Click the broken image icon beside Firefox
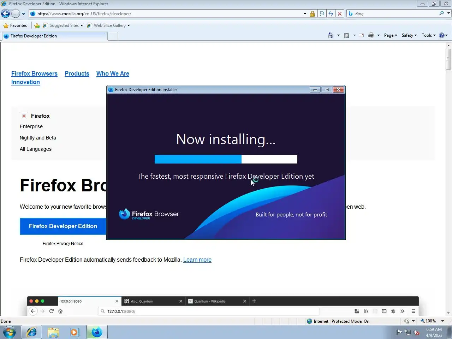The image size is (452, 339). 24,116
